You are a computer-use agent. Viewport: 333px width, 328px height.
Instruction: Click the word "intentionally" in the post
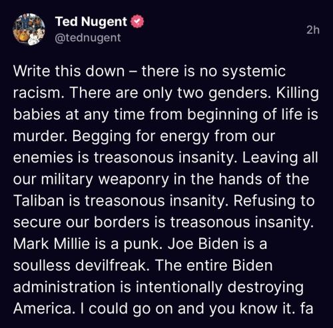(x=179, y=287)
